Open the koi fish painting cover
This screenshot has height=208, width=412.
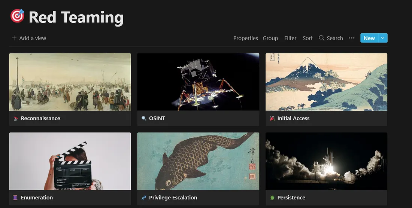pos(198,161)
